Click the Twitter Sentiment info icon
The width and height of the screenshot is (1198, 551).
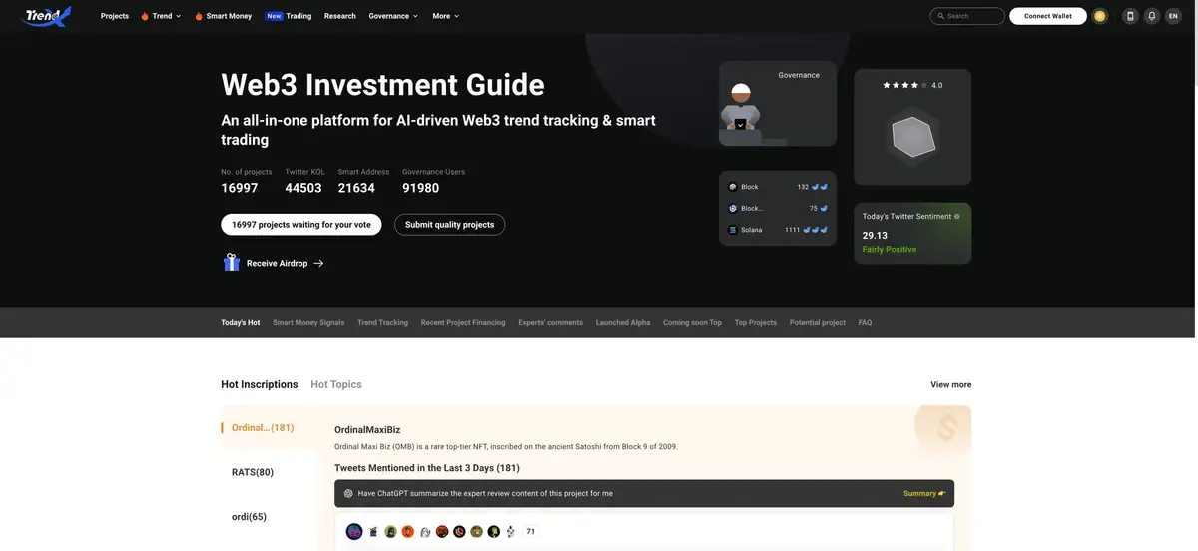(957, 216)
